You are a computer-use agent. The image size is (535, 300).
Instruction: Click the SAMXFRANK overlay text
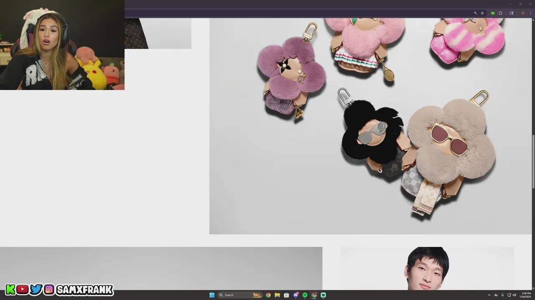[x=84, y=290]
